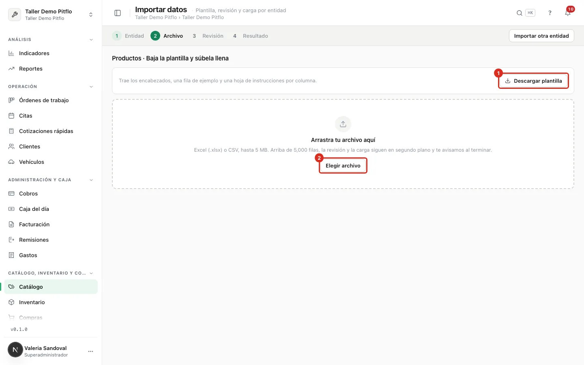584x365 pixels.
Task: Download the template with Descargar plantilla
Action: 533,81
